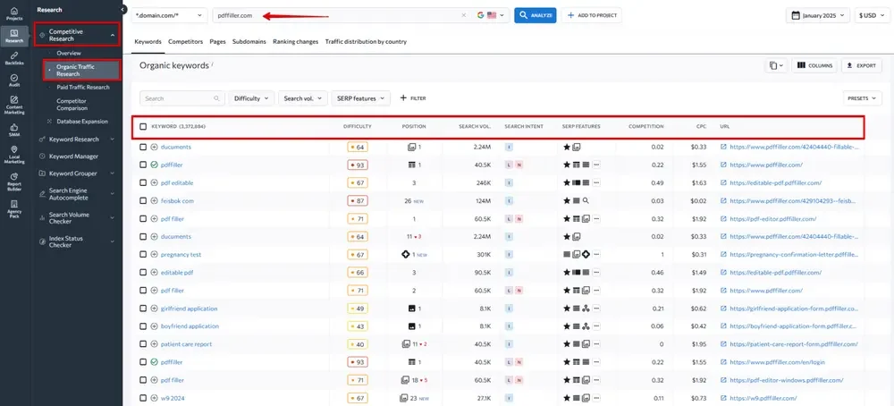The image size is (894, 406).
Task: Open external link icon for editable pdf URL
Action: tap(723, 273)
